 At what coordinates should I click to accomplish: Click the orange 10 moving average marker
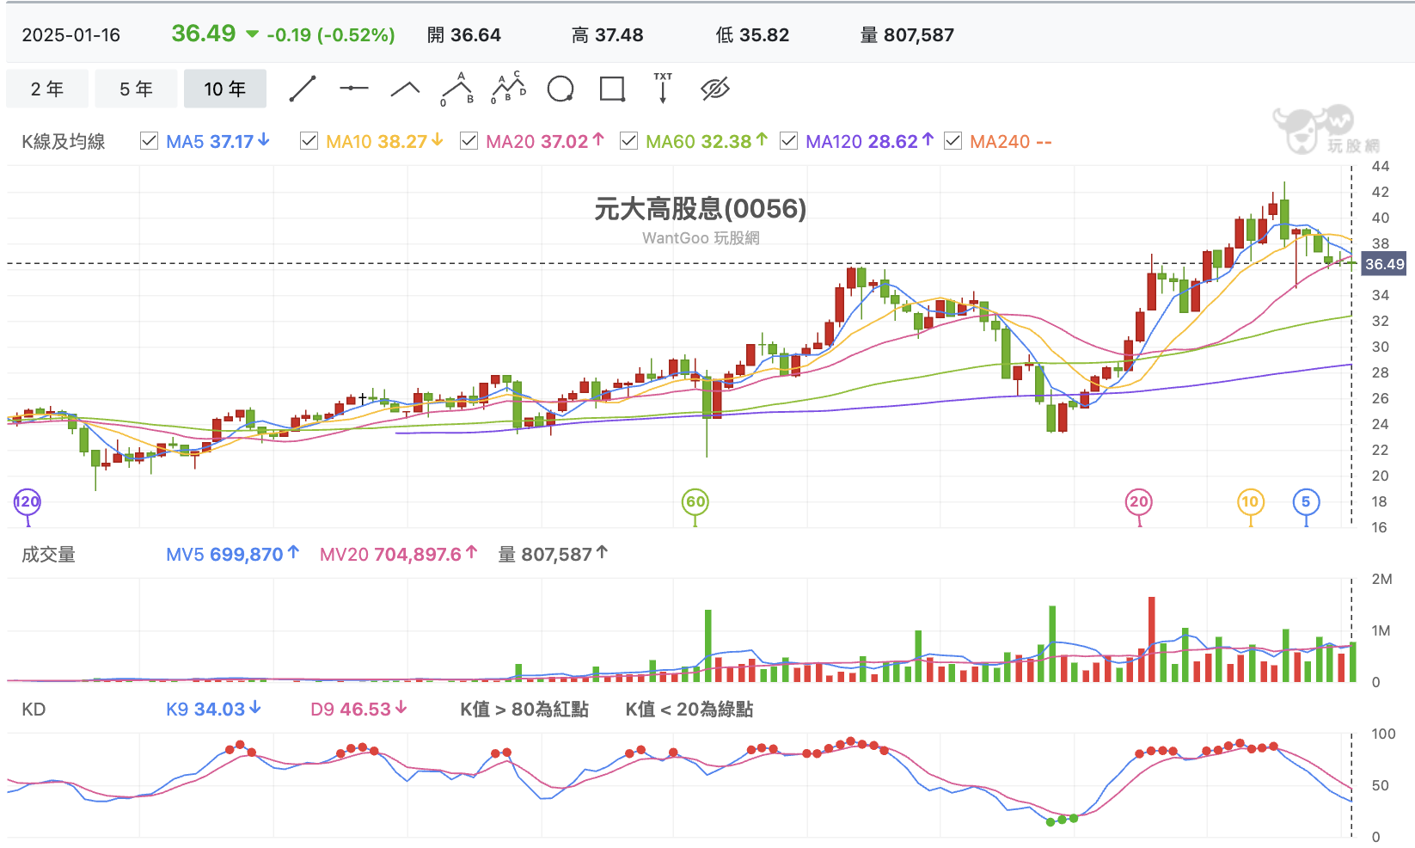click(x=1250, y=502)
